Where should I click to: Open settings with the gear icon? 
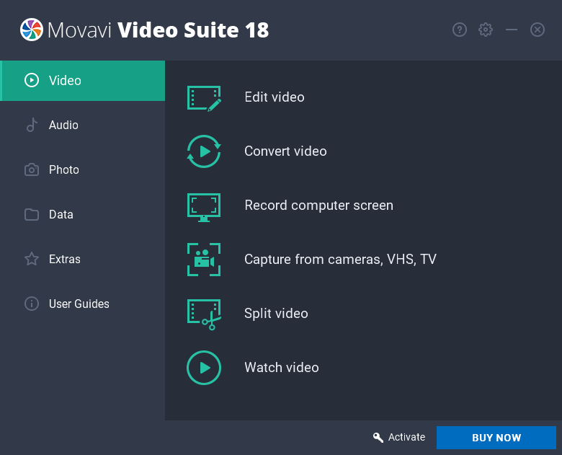486,30
